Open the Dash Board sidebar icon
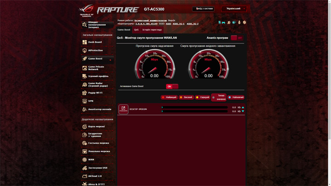Viewport: 331px width, 186px height. click(85, 42)
